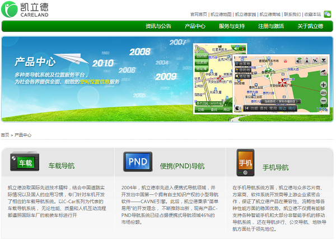This screenshot has width=336, height=239.
Task: Open 便携(PND)导航 heading link
Action: coord(182,166)
